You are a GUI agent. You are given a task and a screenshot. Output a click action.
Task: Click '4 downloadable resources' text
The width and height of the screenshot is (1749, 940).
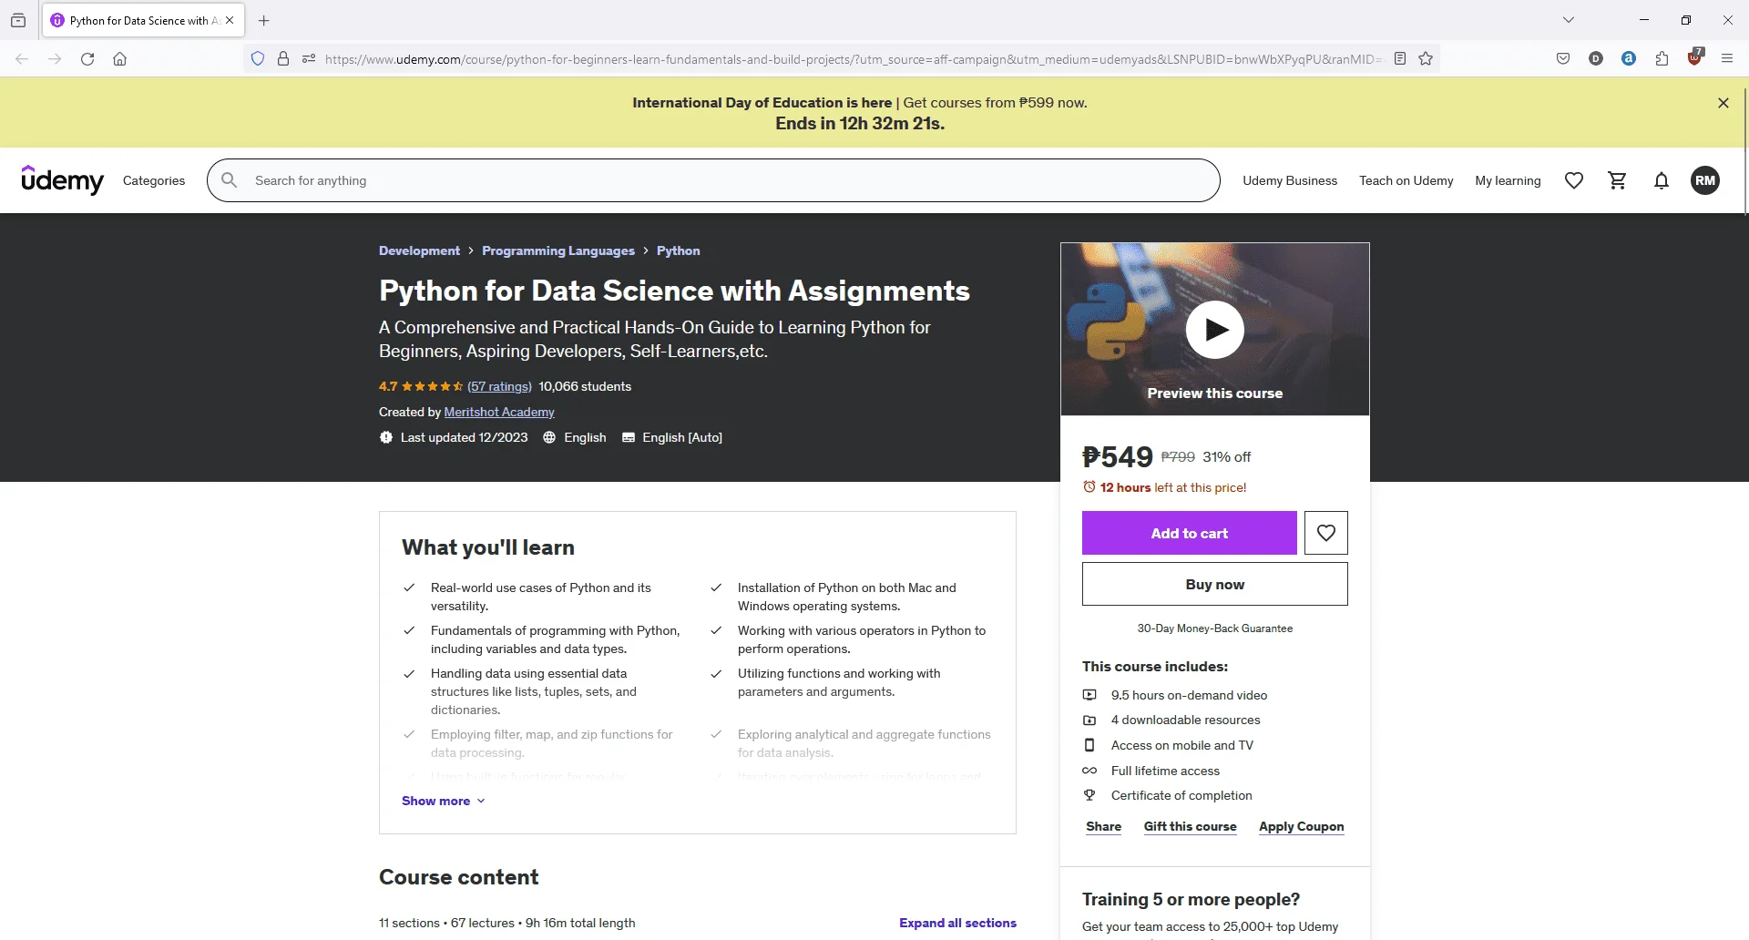(x=1185, y=720)
